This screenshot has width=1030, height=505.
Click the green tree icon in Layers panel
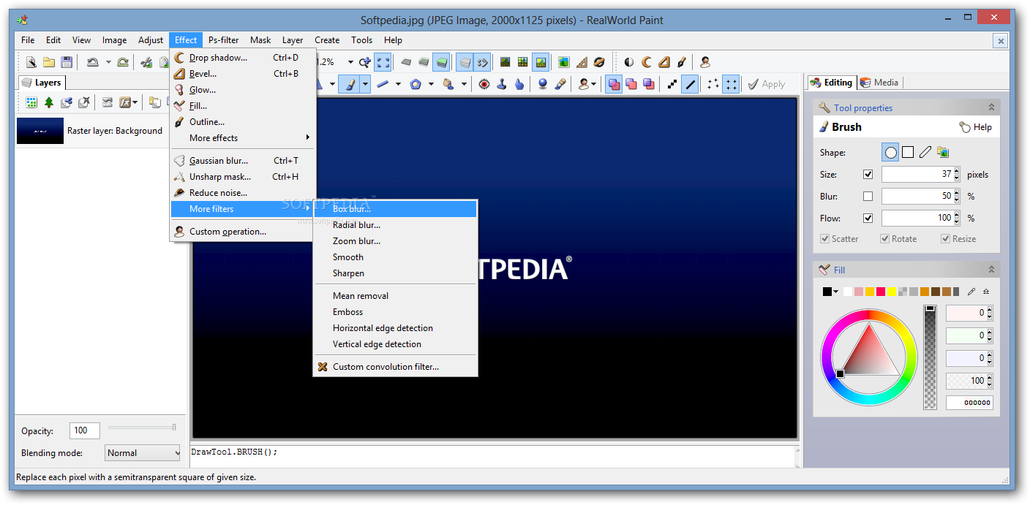pos(49,102)
